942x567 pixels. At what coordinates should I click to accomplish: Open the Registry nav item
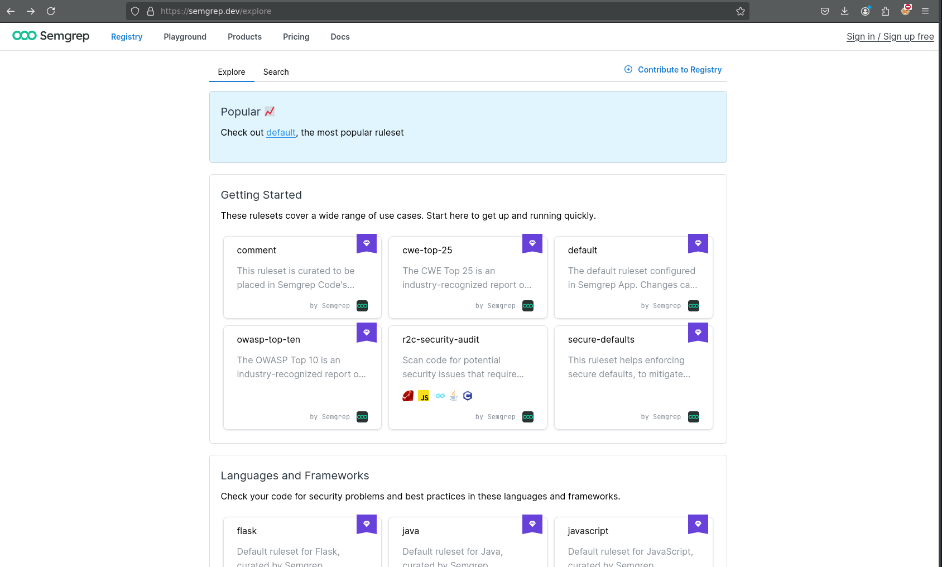(127, 37)
